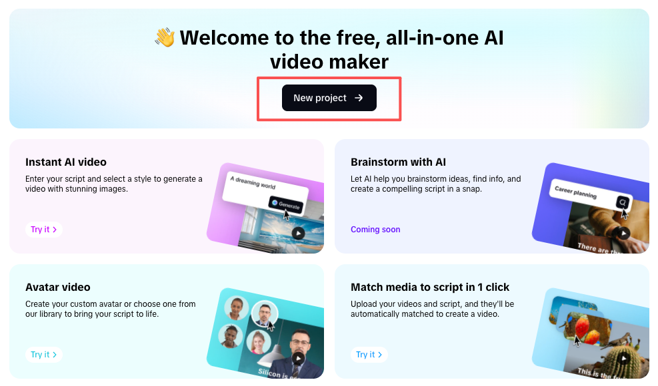Click the Generate button in preview image

coord(286,204)
